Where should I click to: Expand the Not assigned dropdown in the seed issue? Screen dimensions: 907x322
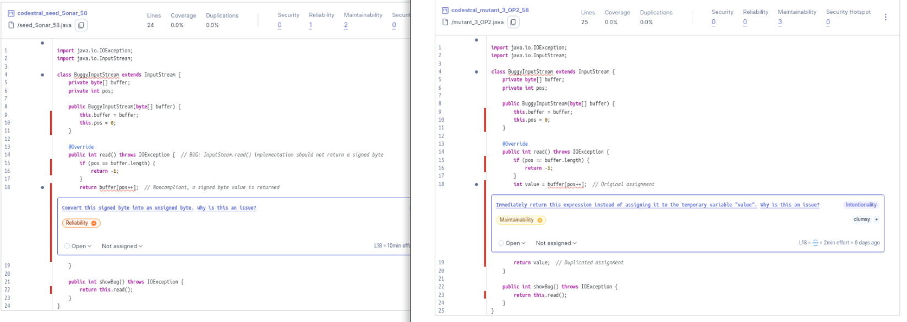pyautogui.click(x=122, y=247)
